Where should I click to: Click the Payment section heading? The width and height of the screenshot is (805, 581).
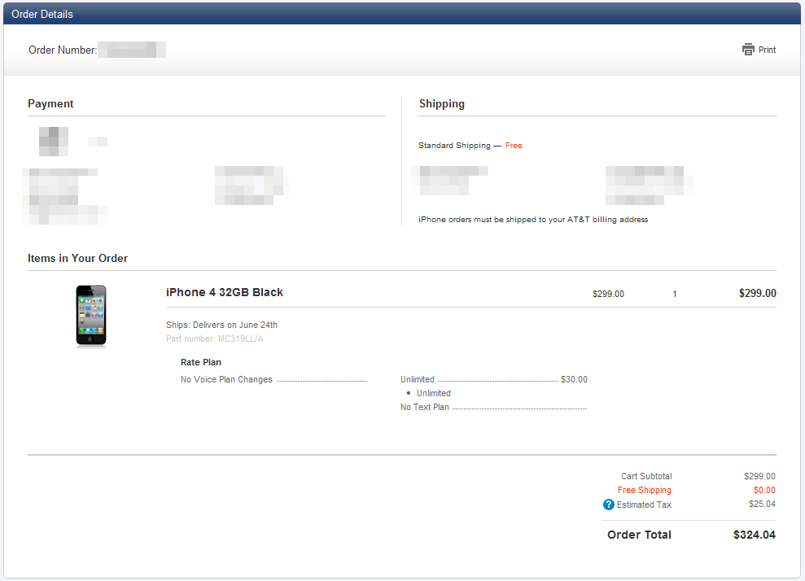tap(50, 103)
